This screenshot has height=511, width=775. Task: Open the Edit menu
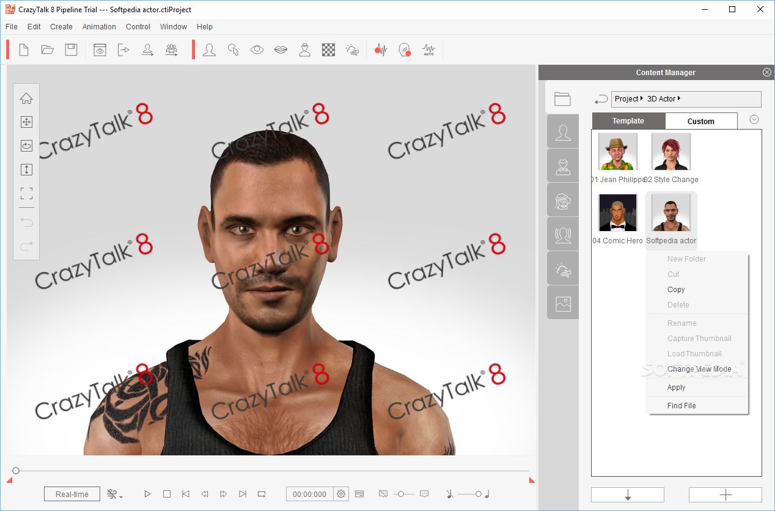(34, 27)
